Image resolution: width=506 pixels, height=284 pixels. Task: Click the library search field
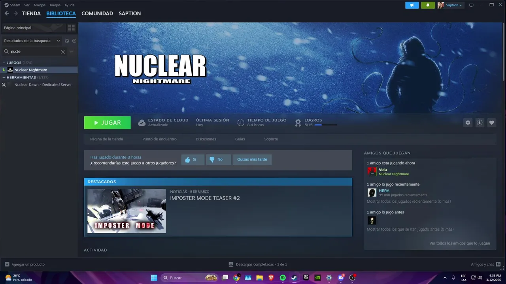point(34,51)
